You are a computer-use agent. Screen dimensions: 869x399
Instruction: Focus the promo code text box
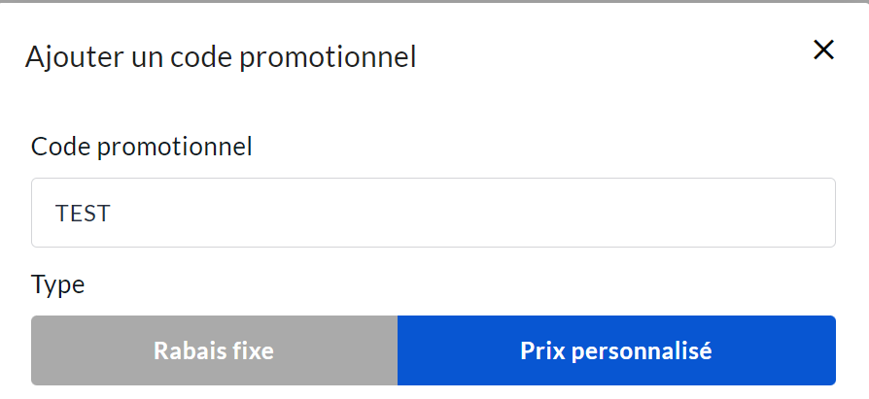click(433, 213)
